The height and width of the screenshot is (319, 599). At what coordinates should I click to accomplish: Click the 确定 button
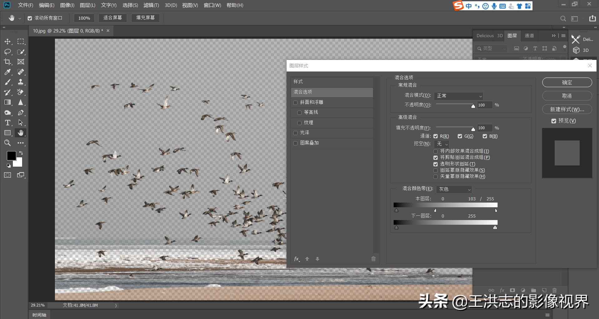click(567, 82)
